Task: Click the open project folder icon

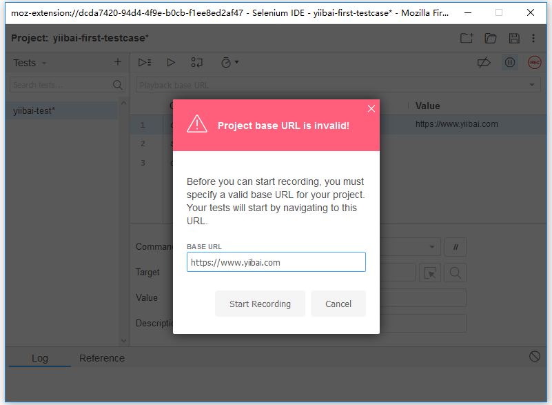Action: (x=491, y=39)
